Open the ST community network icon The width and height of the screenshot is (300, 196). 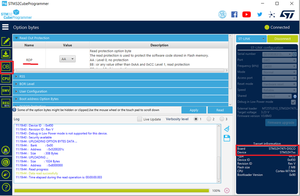pyautogui.click(x=272, y=14)
